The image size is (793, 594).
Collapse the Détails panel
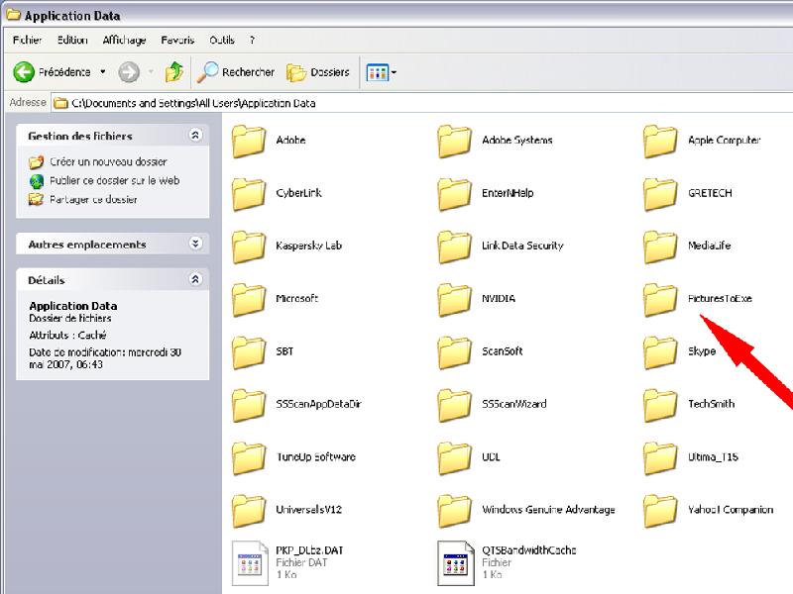(x=195, y=279)
